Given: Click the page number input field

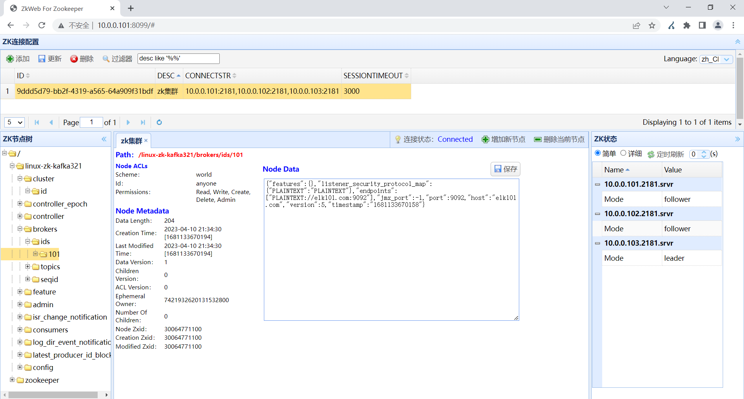Looking at the screenshot, I should click(x=91, y=122).
